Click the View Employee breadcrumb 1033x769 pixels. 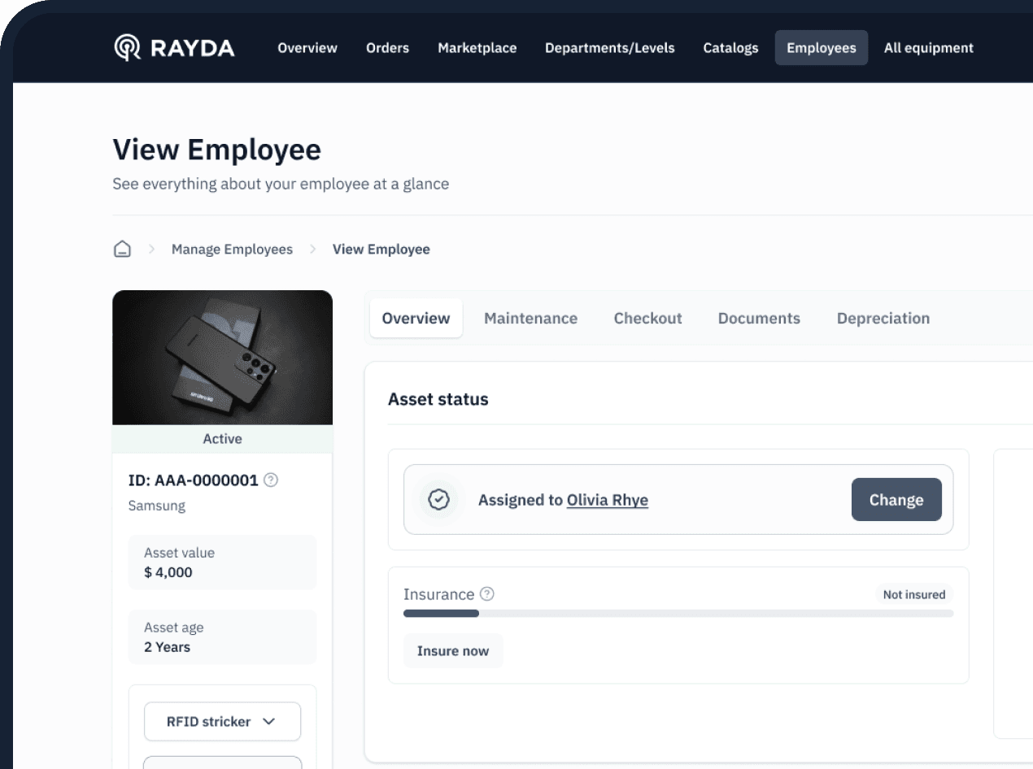381,249
